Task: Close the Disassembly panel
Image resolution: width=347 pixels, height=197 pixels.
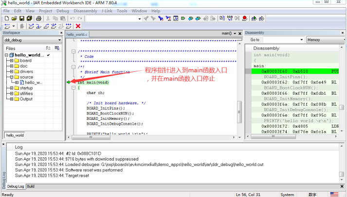Action: 343,33
